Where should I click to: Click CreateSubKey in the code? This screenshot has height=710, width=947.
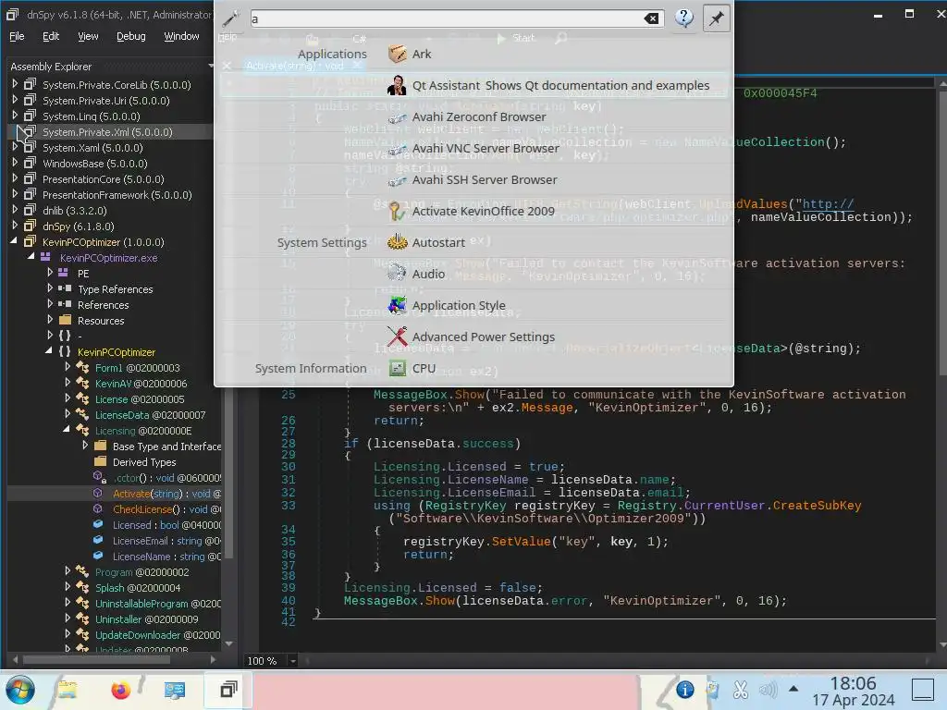(817, 506)
